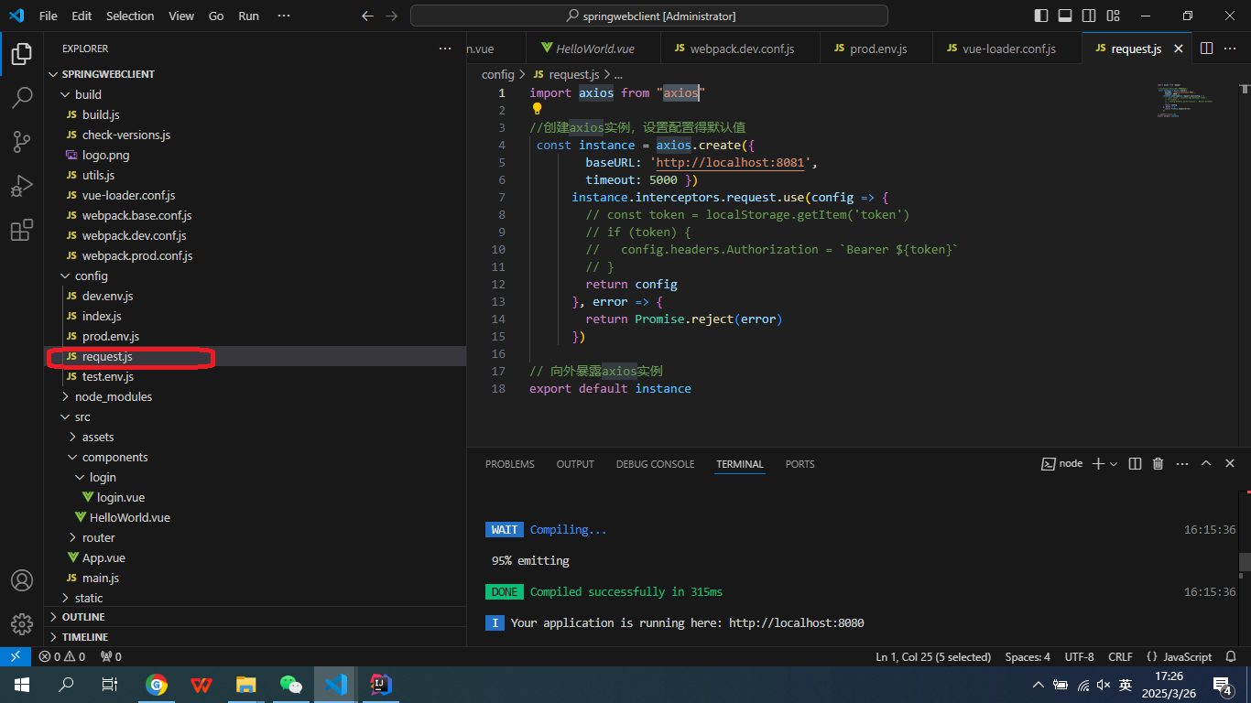Open the Search view in activity bar
This screenshot has height=703, width=1251.
coord(22,97)
